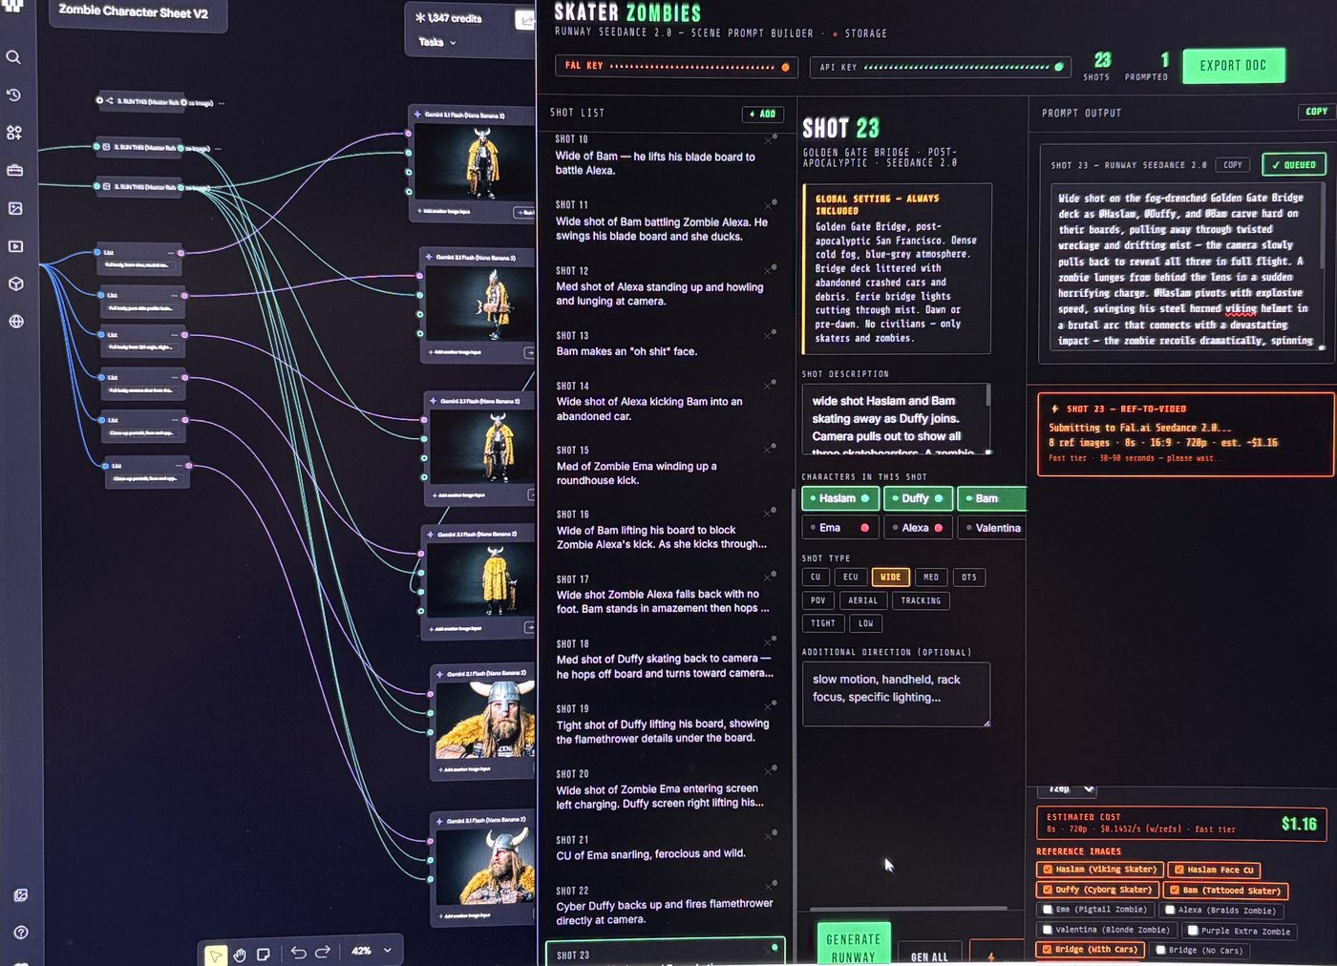Image resolution: width=1337 pixels, height=966 pixels.
Task: Select the pointer tool in canvas toolbar
Action: click(x=216, y=954)
